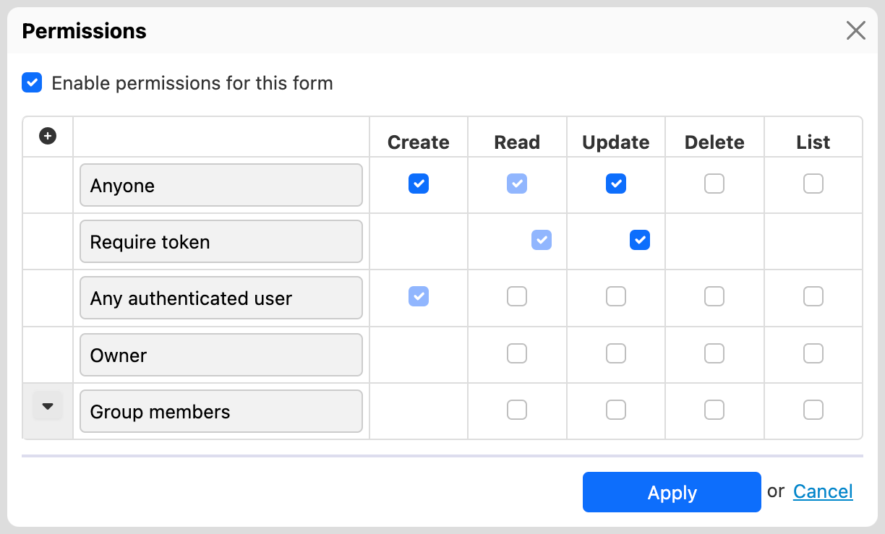Screen dimensions: 885x534
Task: Expand the Group members row dropdown arrow
Action: coord(48,406)
